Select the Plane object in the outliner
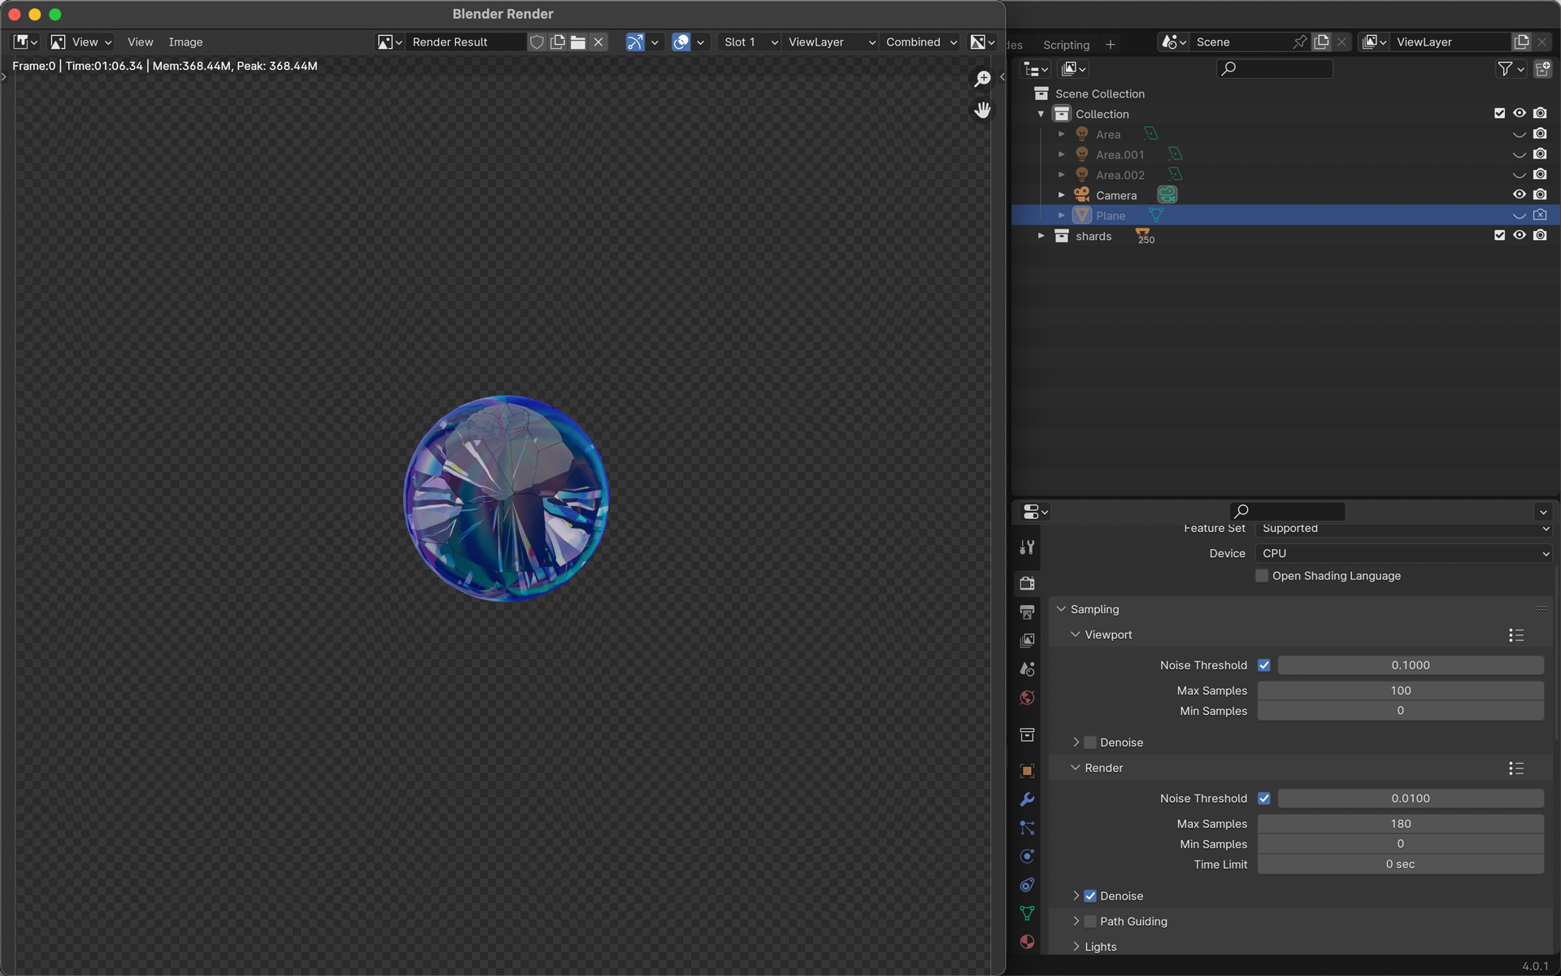The height and width of the screenshot is (976, 1561). click(1111, 216)
